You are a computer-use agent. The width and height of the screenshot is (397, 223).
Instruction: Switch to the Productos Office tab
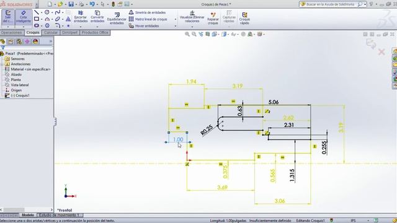[95, 33]
